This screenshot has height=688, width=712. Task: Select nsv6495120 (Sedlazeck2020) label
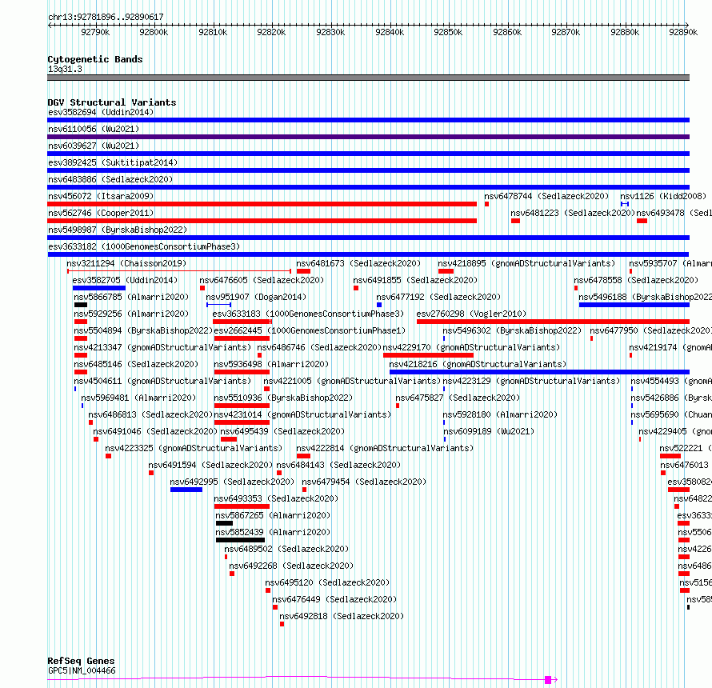[327, 582]
